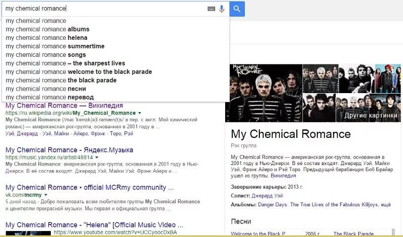Open 'My Chemical Romance — Википедия' result
Screen dimensions: 403x237
(x=64, y=106)
